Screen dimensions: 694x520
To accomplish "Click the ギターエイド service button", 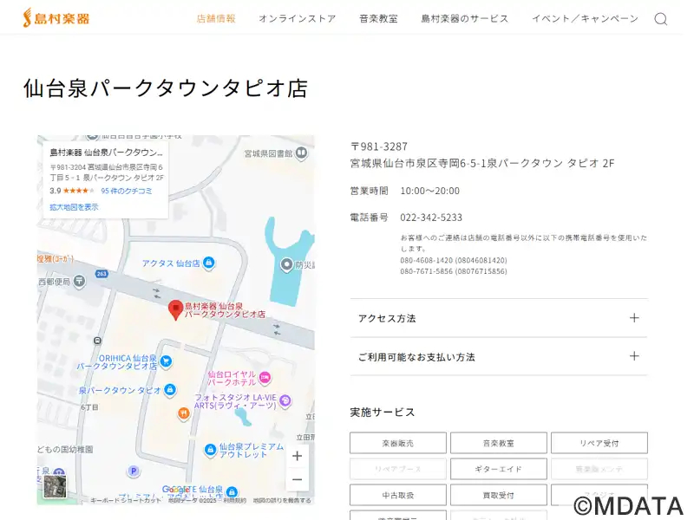I will click(x=498, y=469).
